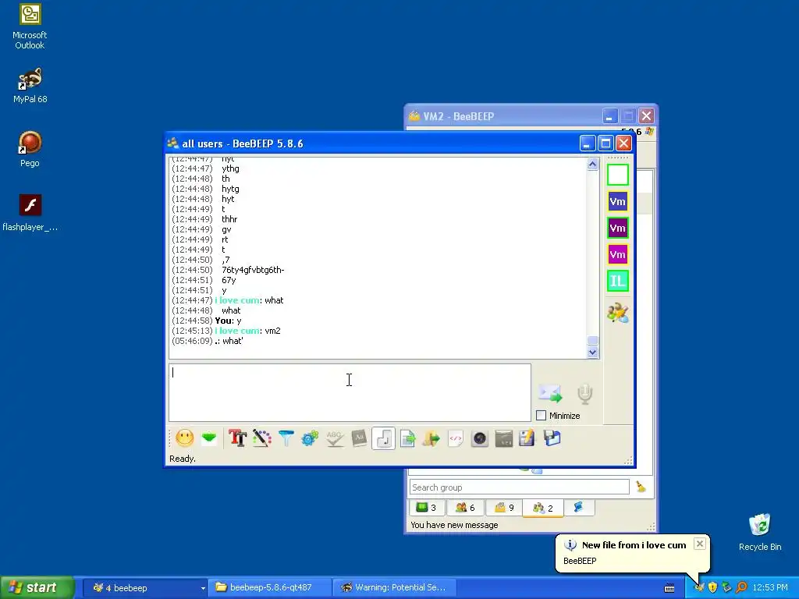Open the groups tab showing 6
Image resolution: width=799 pixels, height=599 pixels.
click(x=465, y=507)
